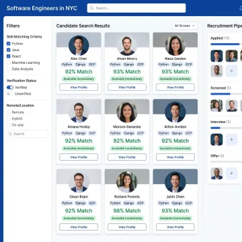Screen dimensions: 242x242
Task: Click the 98% Match score on Richere Porents' card
Action: 127,210
